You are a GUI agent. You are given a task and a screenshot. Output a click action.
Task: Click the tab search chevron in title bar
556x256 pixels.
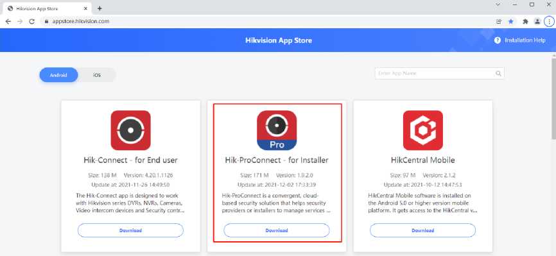(x=498, y=4)
